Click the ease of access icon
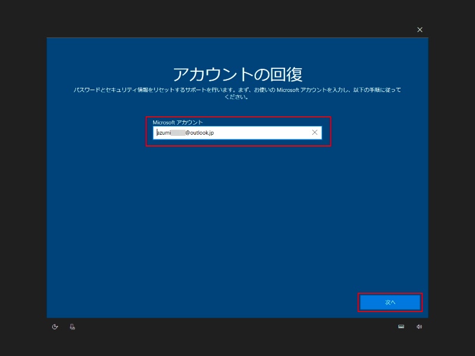Viewport: 475px width, 356px height. (x=55, y=326)
